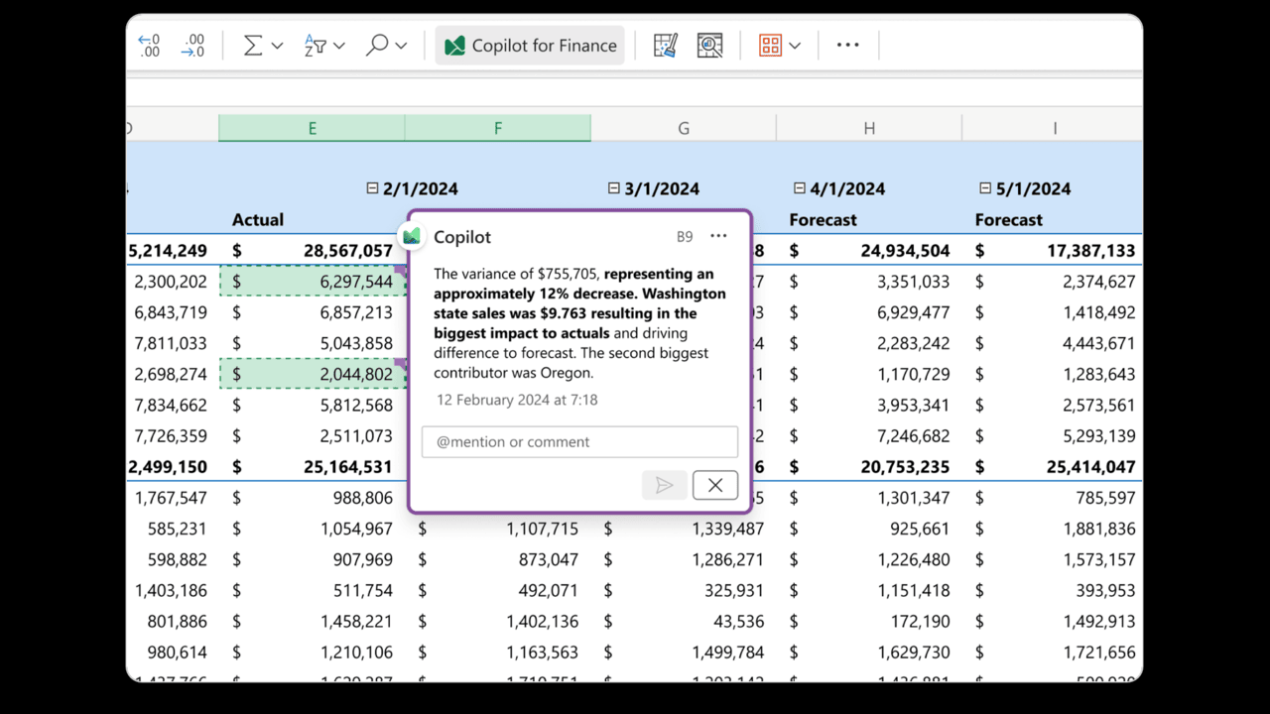Click the orange add-ins grid icon
The image size is (1270, 714).
(770, 46)
